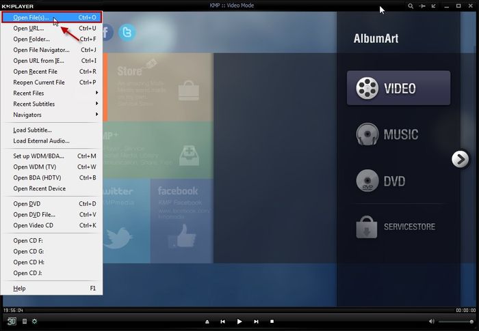Open Help from the menu
This screenshot has height=331, width=479.
point(51,288)
